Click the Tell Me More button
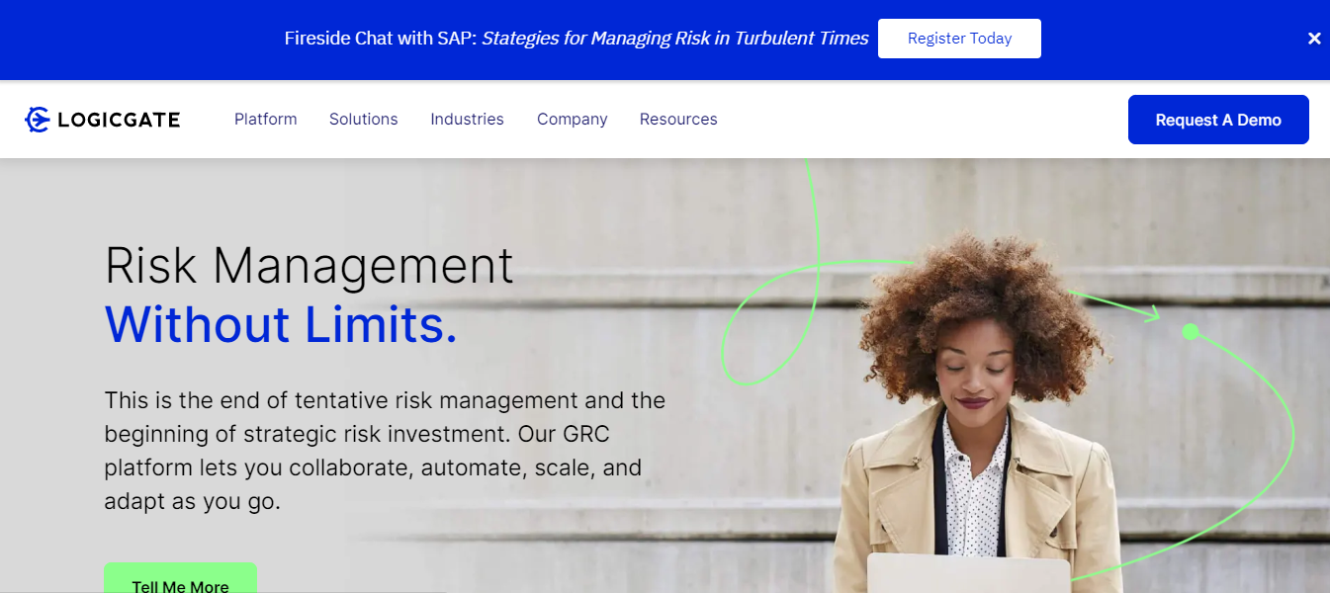Image resolution: width=1330 pixels, height=593 pixels. pyautogui.click(x=181, y=578)
